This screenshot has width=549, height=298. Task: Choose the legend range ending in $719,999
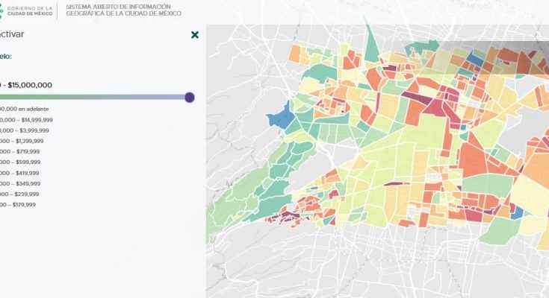(x=20, y=151)
